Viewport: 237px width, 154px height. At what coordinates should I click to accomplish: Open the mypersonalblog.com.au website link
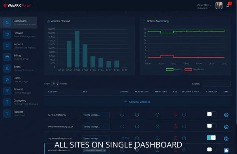pyautogui.click(x=60, y=139)
